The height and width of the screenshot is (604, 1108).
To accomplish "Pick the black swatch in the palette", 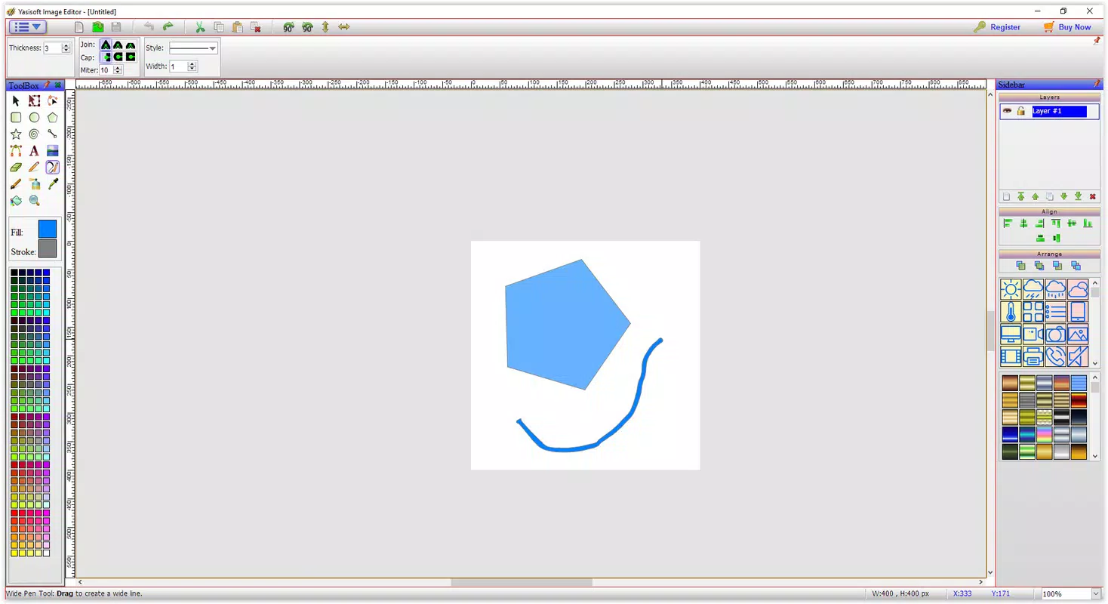I will point(14,273).
